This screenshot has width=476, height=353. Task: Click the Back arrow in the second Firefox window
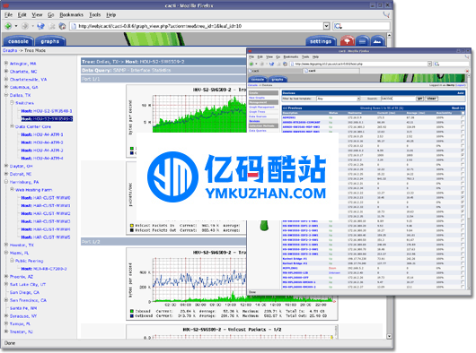(251, 64)
